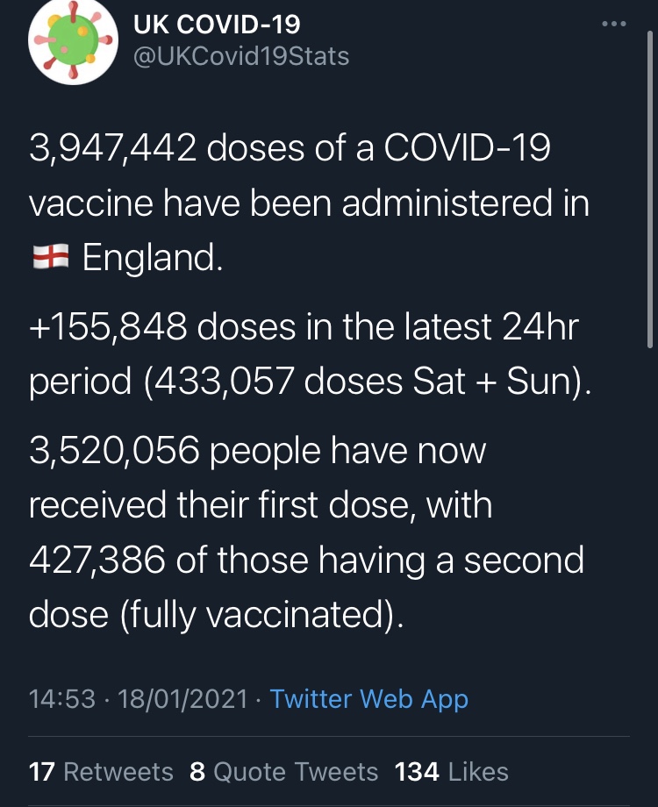Open the UK COVID-19 display name
The width and height of the screenshot is (658, 807).
(x=216, y=25)
